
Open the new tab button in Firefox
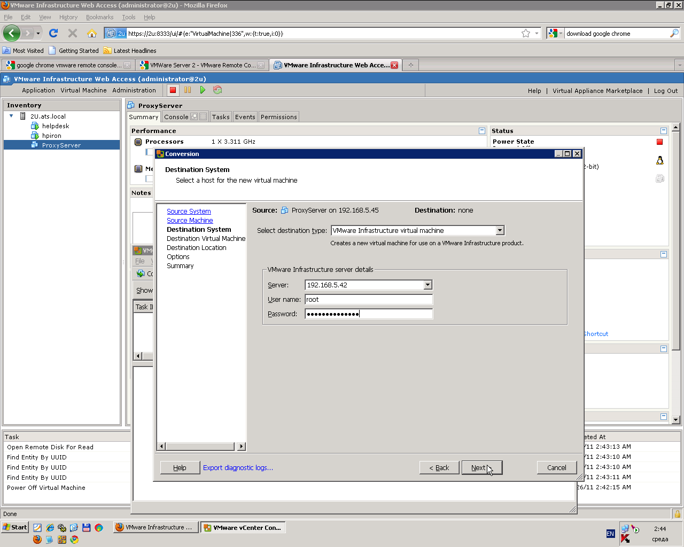(x=411, y=65)
